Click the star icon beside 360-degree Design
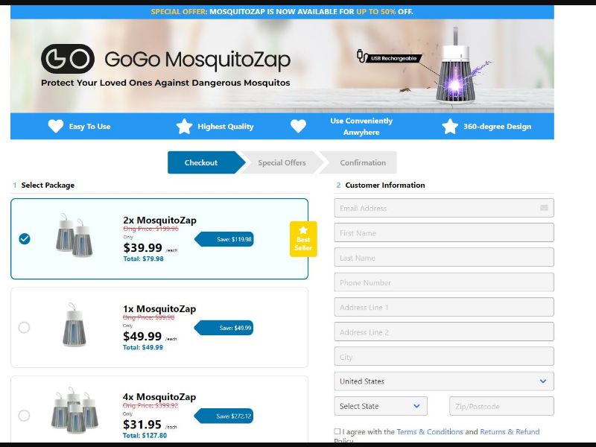This screenshot has width=596, height=447. click(450, 126)
